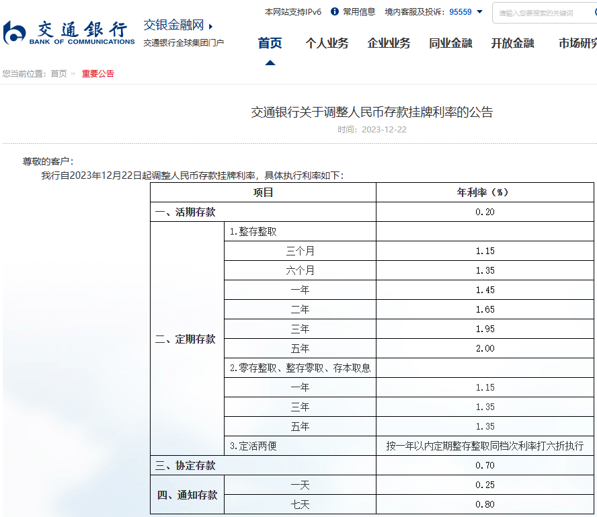Click the 2.00 rate value
The width and height of the screenshot is (597, 517).
click(485, 348)
